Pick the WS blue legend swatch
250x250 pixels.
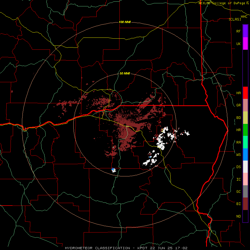coord(245,154)
